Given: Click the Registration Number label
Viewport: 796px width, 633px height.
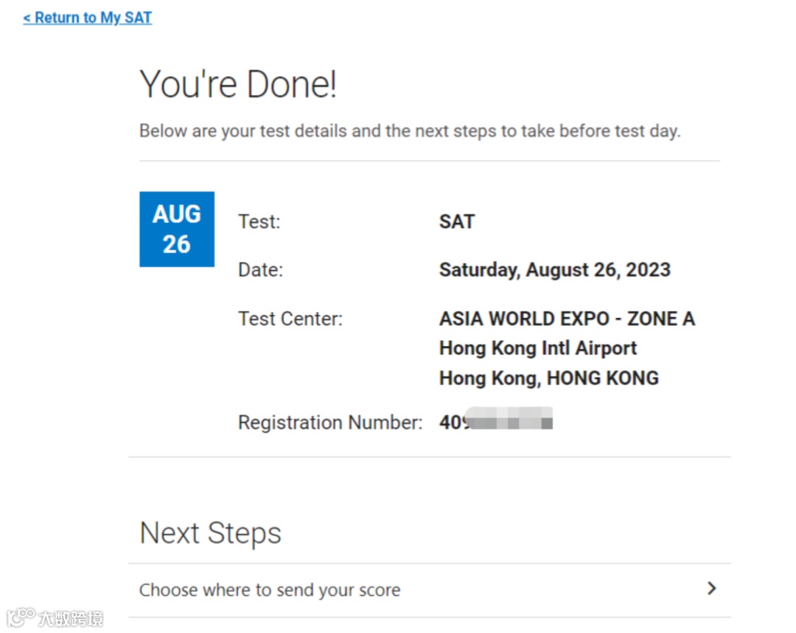Looking at the screenshot, I should click(x=330, y=423).
